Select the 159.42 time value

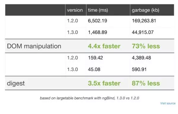[x=96, y=58]
